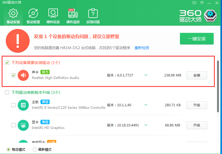Open the 反馈问题 question-mark icon
The height and width of the screenshot is (154, 222).
click(x=93, y=13)
